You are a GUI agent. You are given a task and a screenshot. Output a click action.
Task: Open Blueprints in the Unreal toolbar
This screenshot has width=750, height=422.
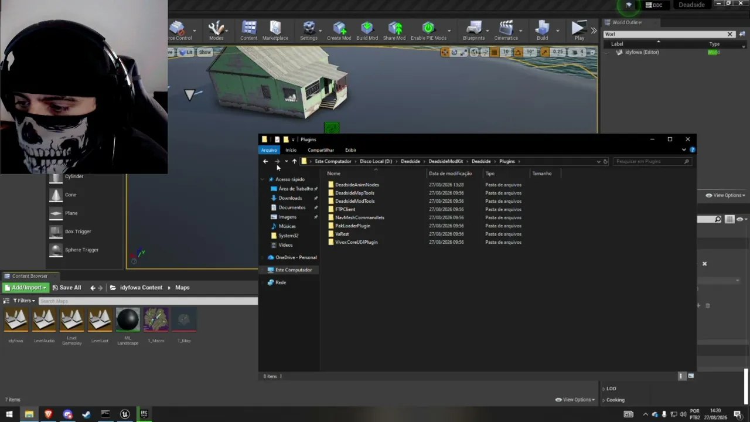click(473, 30)
